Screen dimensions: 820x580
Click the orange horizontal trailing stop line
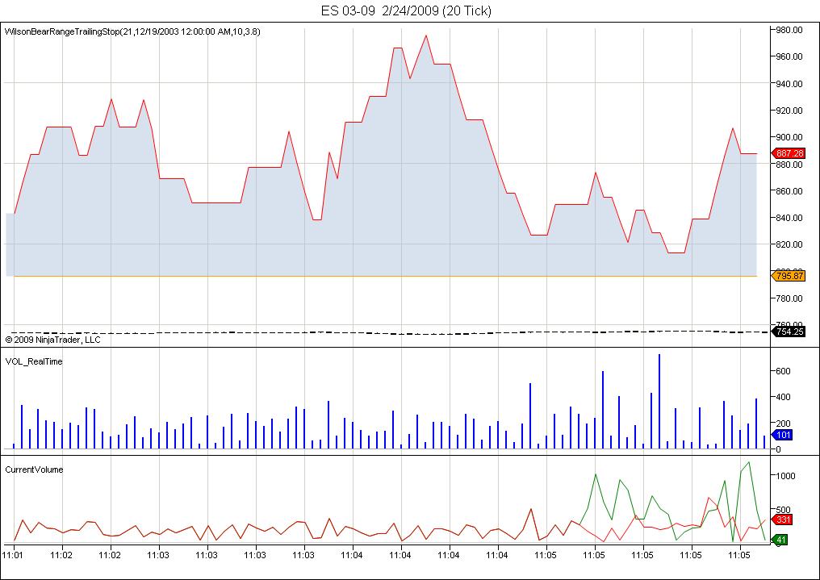[385, 276]
